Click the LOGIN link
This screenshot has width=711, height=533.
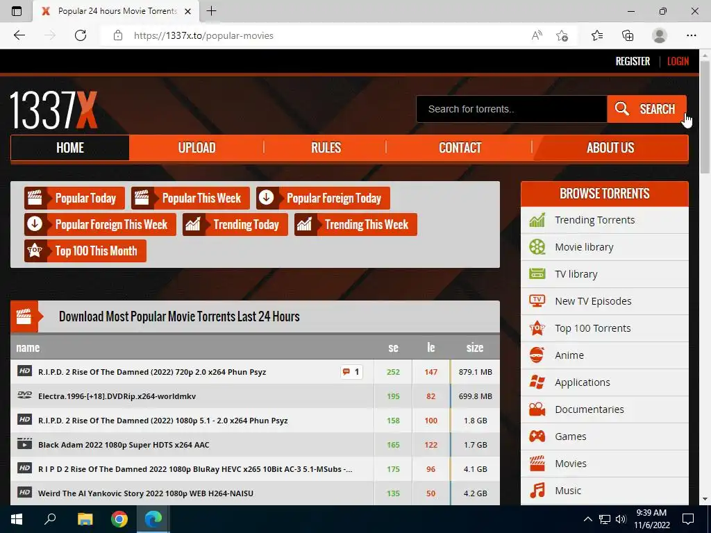pos(678,61)
